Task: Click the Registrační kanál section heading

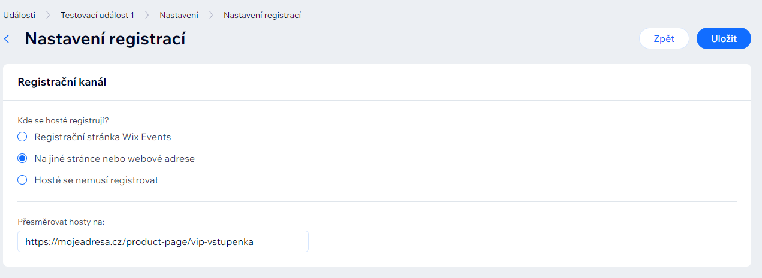Action: 62,82
